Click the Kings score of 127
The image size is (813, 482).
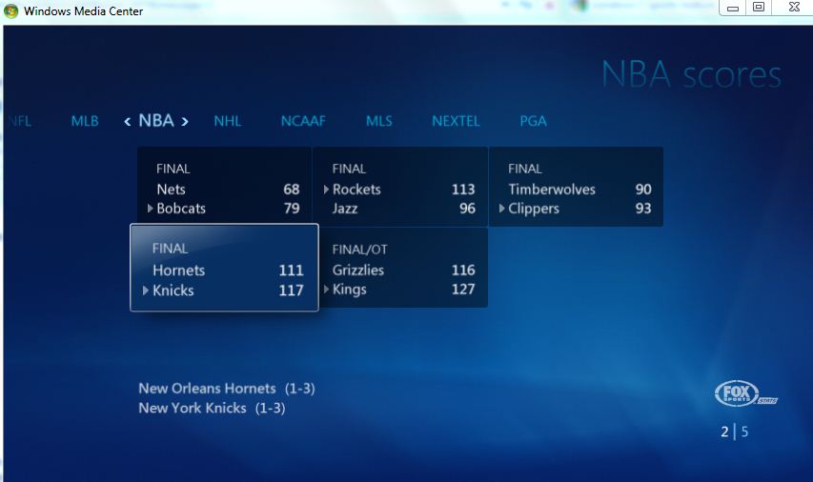tap(463, 290)
